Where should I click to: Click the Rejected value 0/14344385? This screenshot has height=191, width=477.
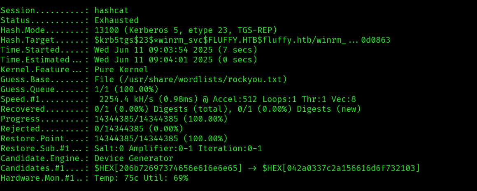pos(119,129)
